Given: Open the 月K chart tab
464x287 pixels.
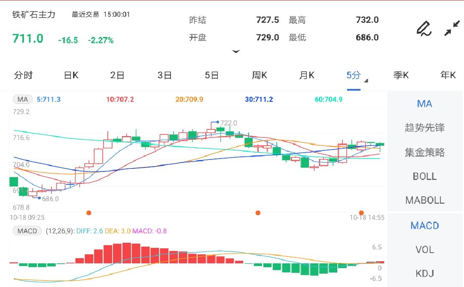Looking at the screenshot, I should [x=307, y=75].
